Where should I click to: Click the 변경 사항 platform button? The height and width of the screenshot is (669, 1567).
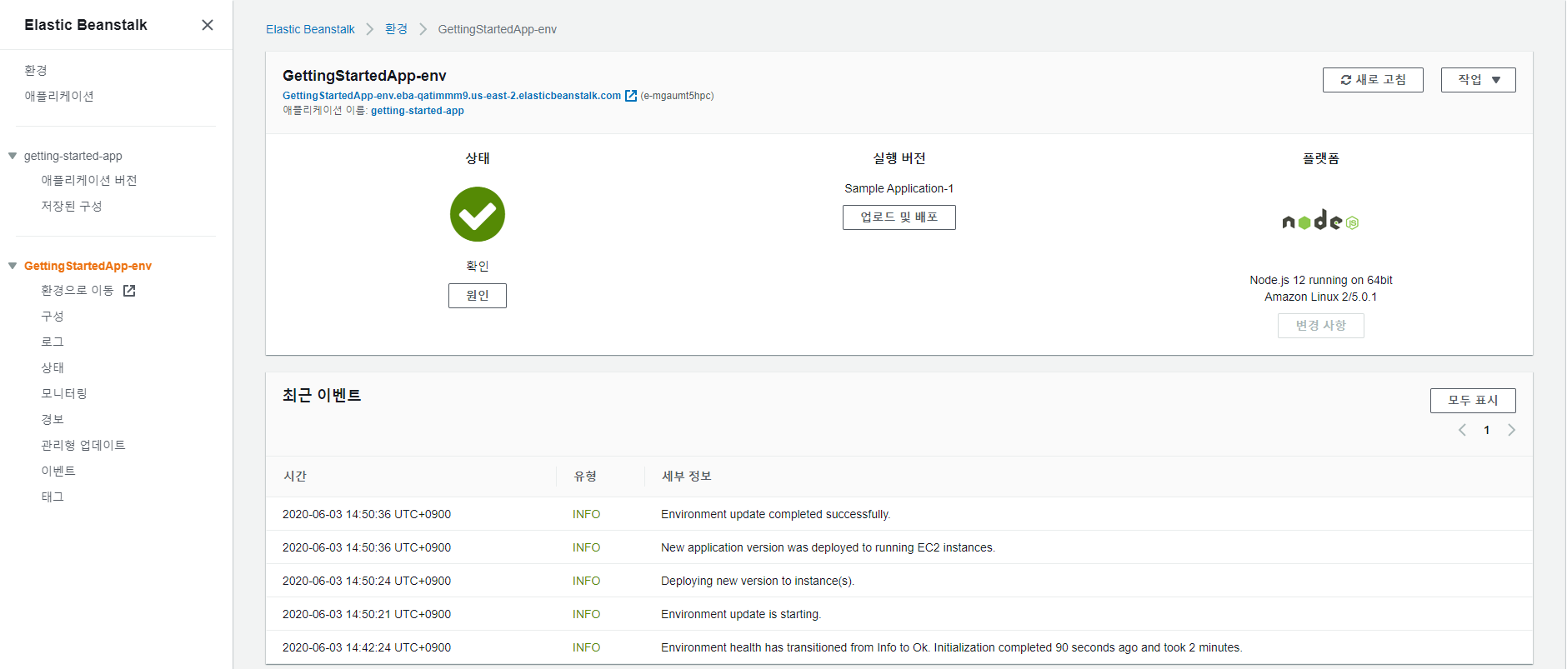(x=1320, y=326)
